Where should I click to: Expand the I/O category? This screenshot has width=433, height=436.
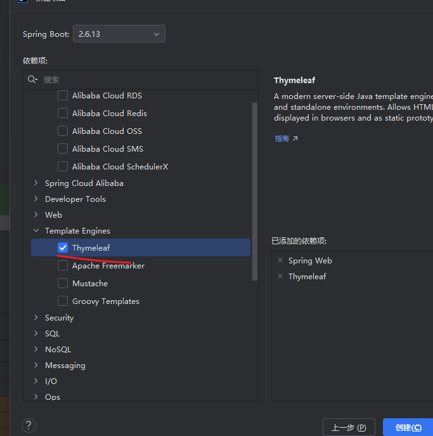click(36, 381)
